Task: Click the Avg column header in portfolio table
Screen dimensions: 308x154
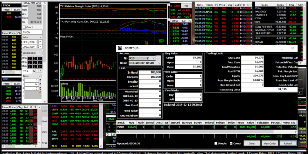Action: 131,122
